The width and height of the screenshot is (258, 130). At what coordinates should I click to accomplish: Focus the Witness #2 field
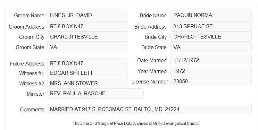(x=87, y=83)
